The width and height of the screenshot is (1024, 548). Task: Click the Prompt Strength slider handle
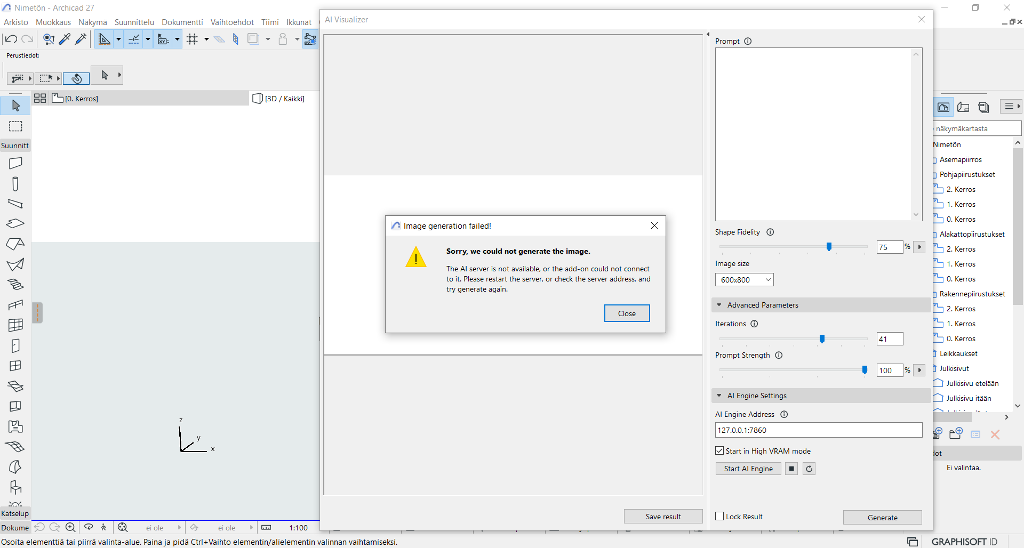click(x=865, y=370)
